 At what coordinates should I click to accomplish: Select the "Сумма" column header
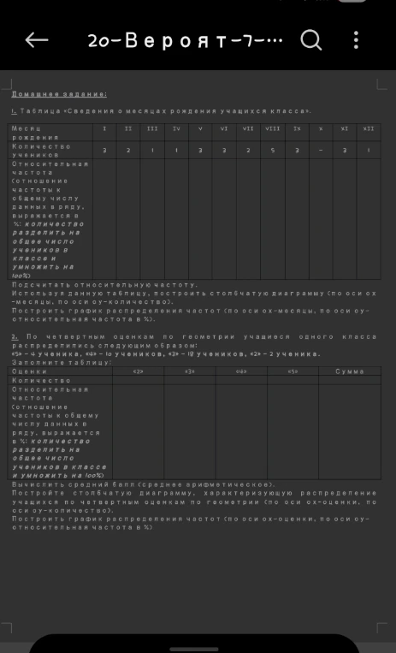350,371
